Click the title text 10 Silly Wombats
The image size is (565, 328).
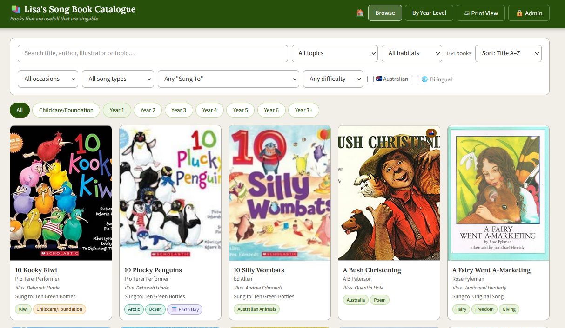pos(259,270)
